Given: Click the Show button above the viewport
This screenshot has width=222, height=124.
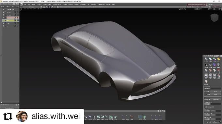Looking at the screenshot, I should tap(211, 9).
